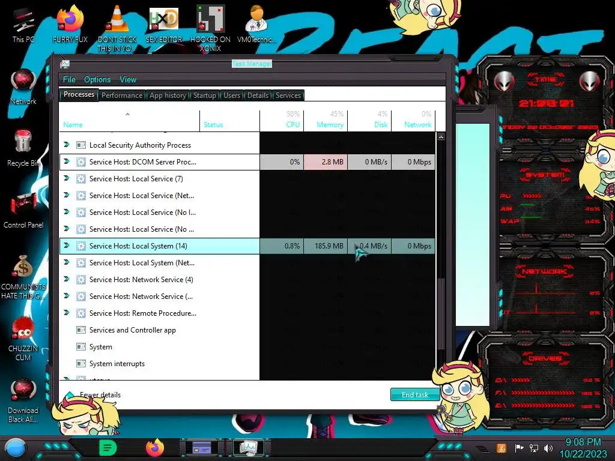This screenshot has width=615, height=461.
Task: Click the Task Manager taskbar button
Action: pyautogui.click(x=249, y=448)
